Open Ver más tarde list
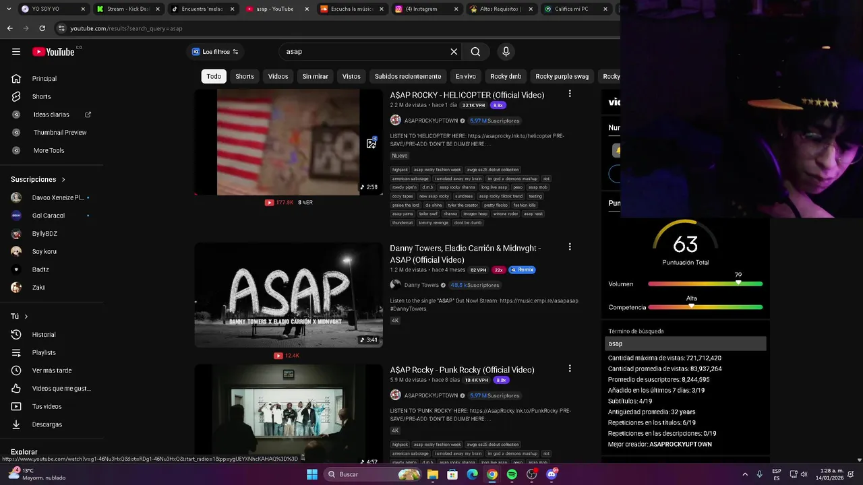 point(51,370)
